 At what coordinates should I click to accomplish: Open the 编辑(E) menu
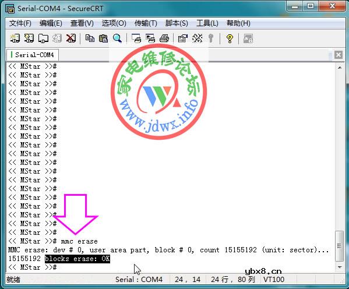pos(51,23)
